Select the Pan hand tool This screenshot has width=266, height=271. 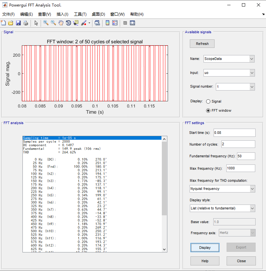point(61,23)
